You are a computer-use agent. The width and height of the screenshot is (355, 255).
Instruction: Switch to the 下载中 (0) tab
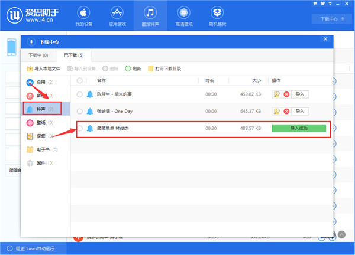38,55
